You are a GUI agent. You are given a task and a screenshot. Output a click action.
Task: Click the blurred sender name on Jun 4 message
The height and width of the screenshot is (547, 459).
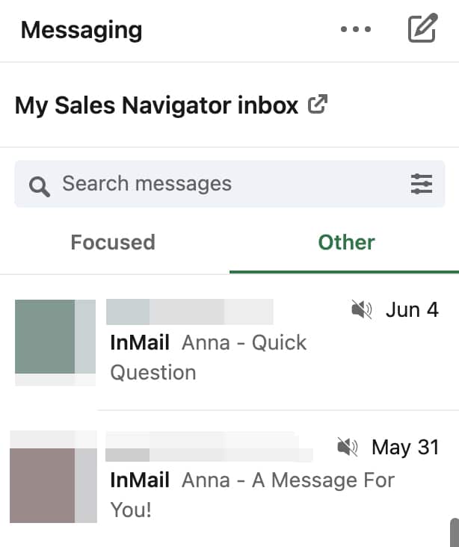190,312
